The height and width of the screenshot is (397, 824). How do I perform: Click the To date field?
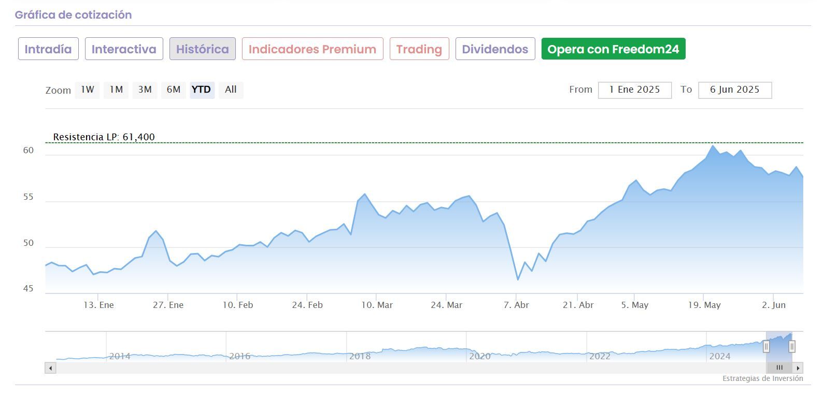click(x=734, y=90)
